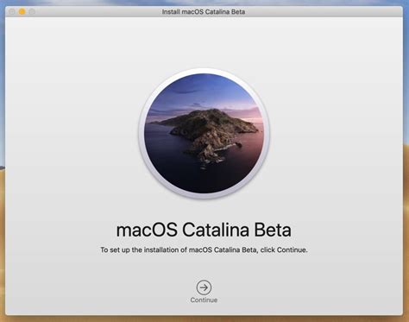Click the large "macOS Catalina Beta" heading
This screenshot has height=322, width=409.
coord(204,230)
